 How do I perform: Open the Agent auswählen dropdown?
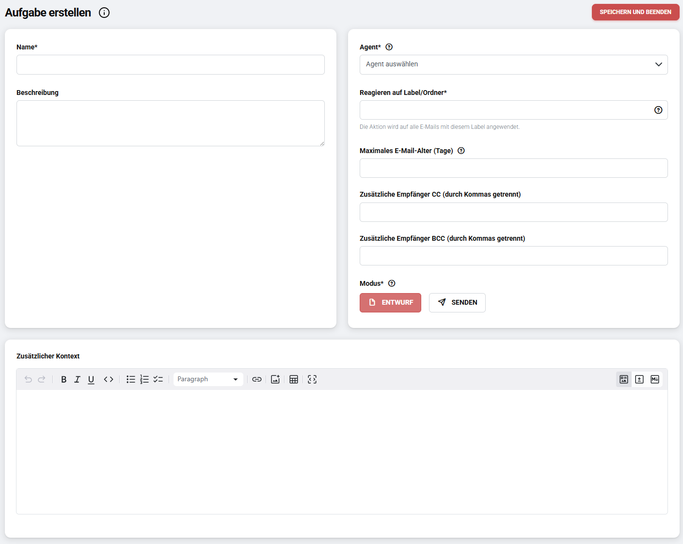pyautogui.click(x=513, y=64)
